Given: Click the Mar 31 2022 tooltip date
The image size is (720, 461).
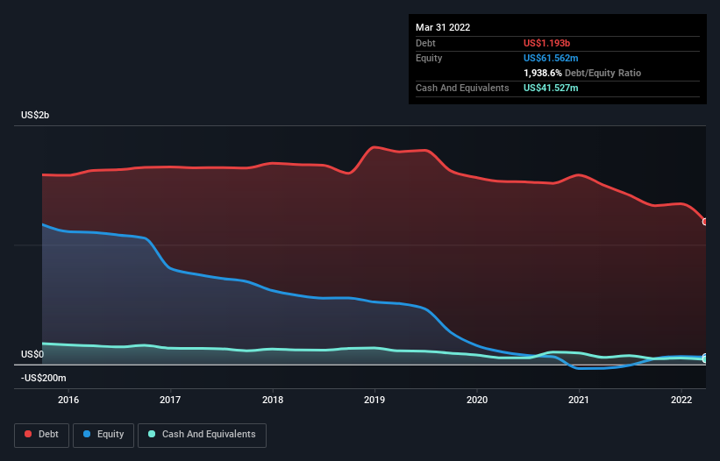Looking at the screenshot, I should pos(443,27).
